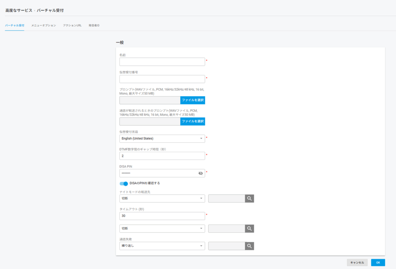Click search icon in タイムアウト destination row
Image resolution: width=396 pixels, height=269 pixels.
click(x=249, y=228)
